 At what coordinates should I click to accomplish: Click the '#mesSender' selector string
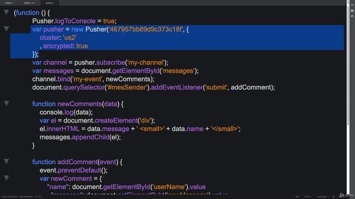coord(127,87)
